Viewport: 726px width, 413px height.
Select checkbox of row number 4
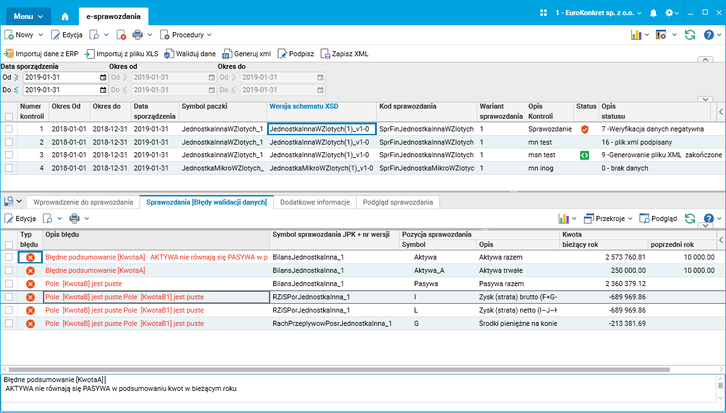[9, 168]
